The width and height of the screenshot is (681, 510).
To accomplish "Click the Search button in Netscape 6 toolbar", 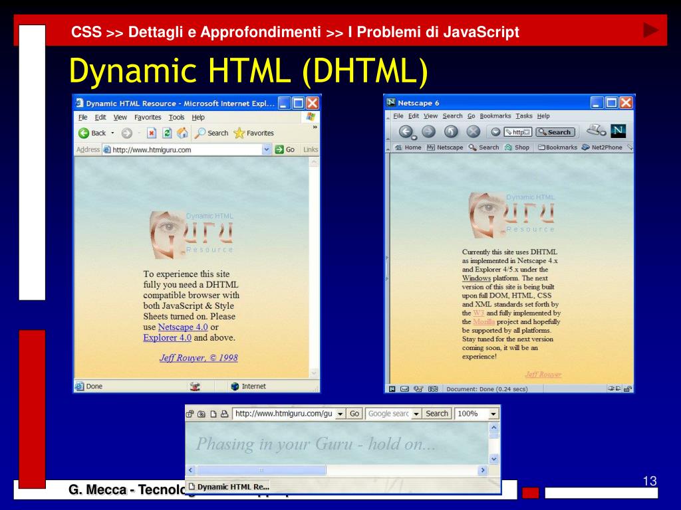I will click(x=555, y=132).
